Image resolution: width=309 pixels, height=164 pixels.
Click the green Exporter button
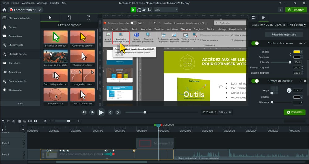(x=296, y=10)
